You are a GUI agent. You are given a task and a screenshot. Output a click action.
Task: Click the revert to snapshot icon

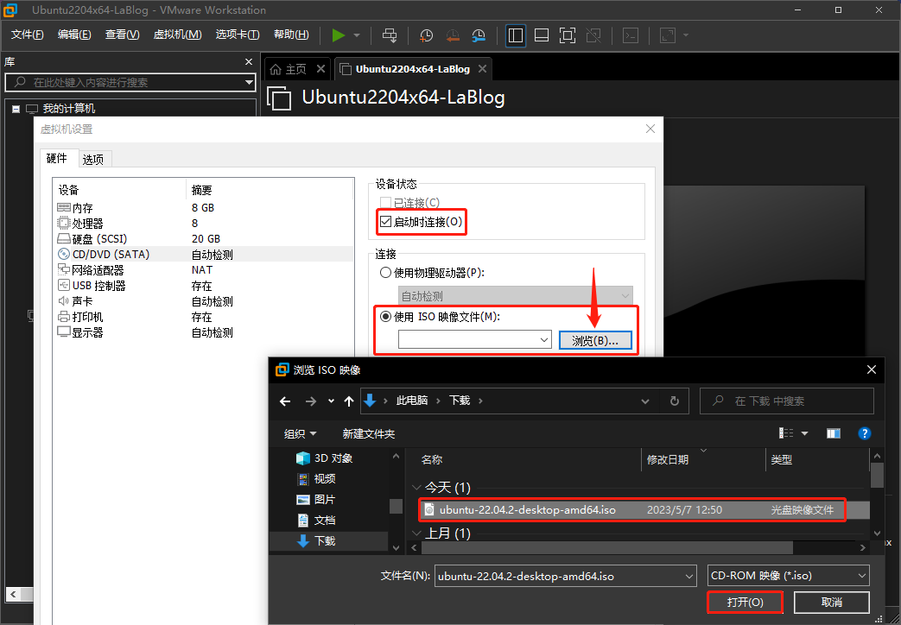pos(452,35)
